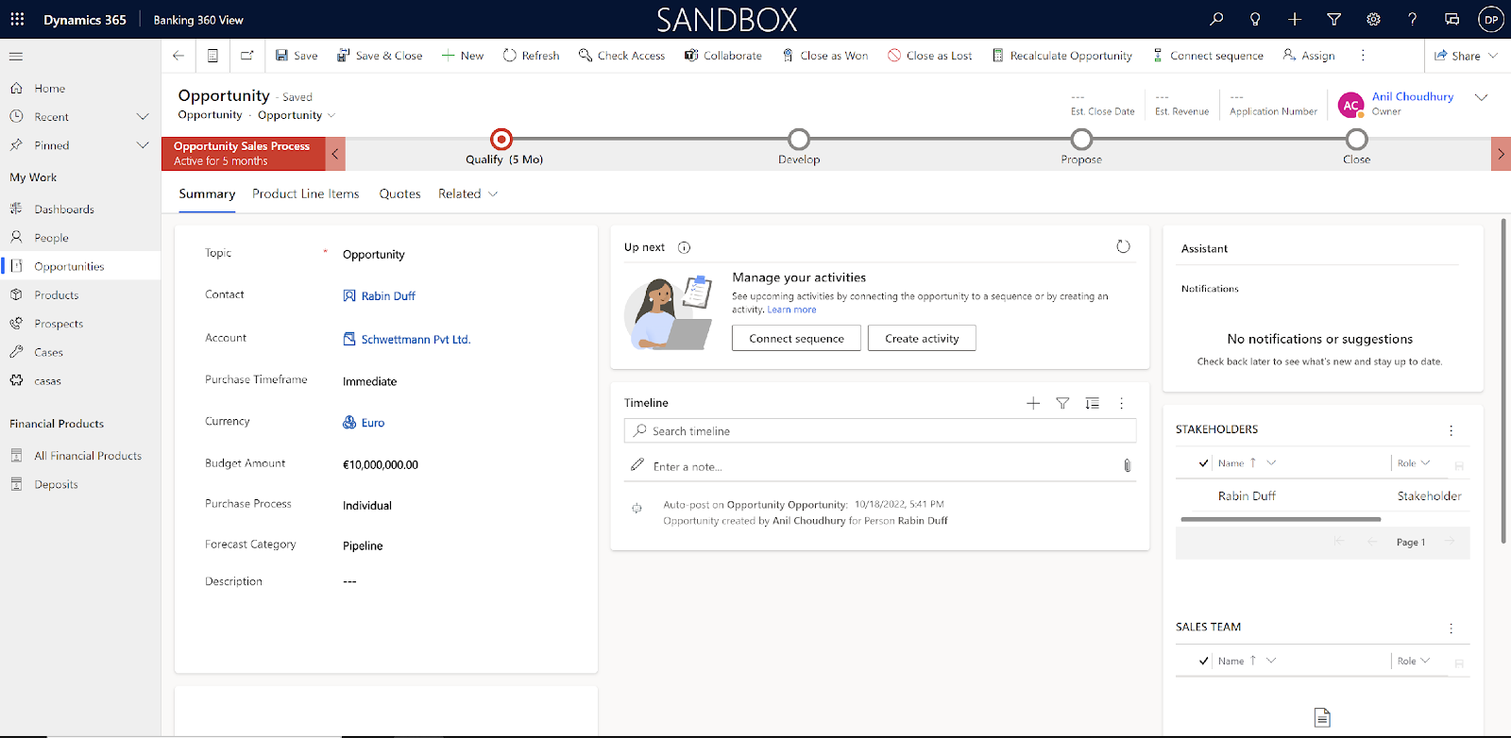Expand the Recent section in the sidebar
The height and width of the screenshot is (738, 1511).
pyautogui.click(x=143, y=117)
